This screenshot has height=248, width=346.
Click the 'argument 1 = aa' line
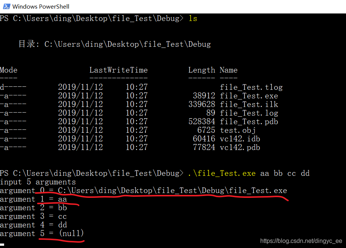[33, 199]
